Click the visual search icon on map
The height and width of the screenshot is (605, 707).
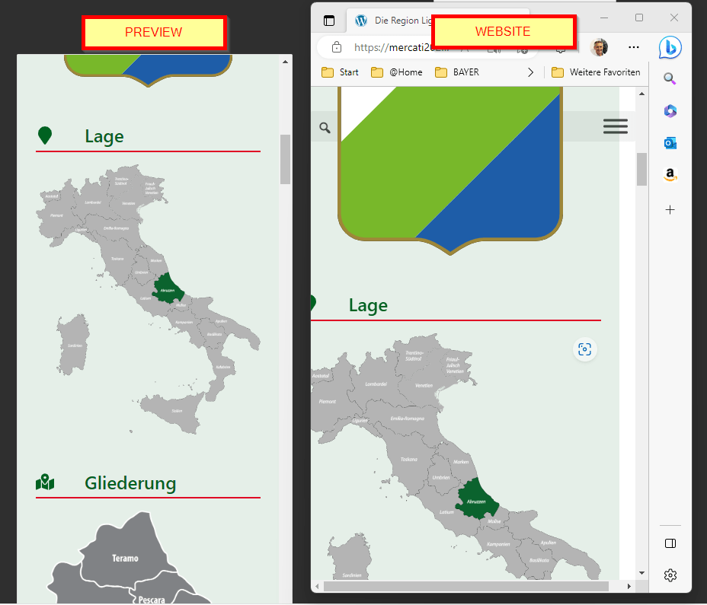click(x=584, y=349)
